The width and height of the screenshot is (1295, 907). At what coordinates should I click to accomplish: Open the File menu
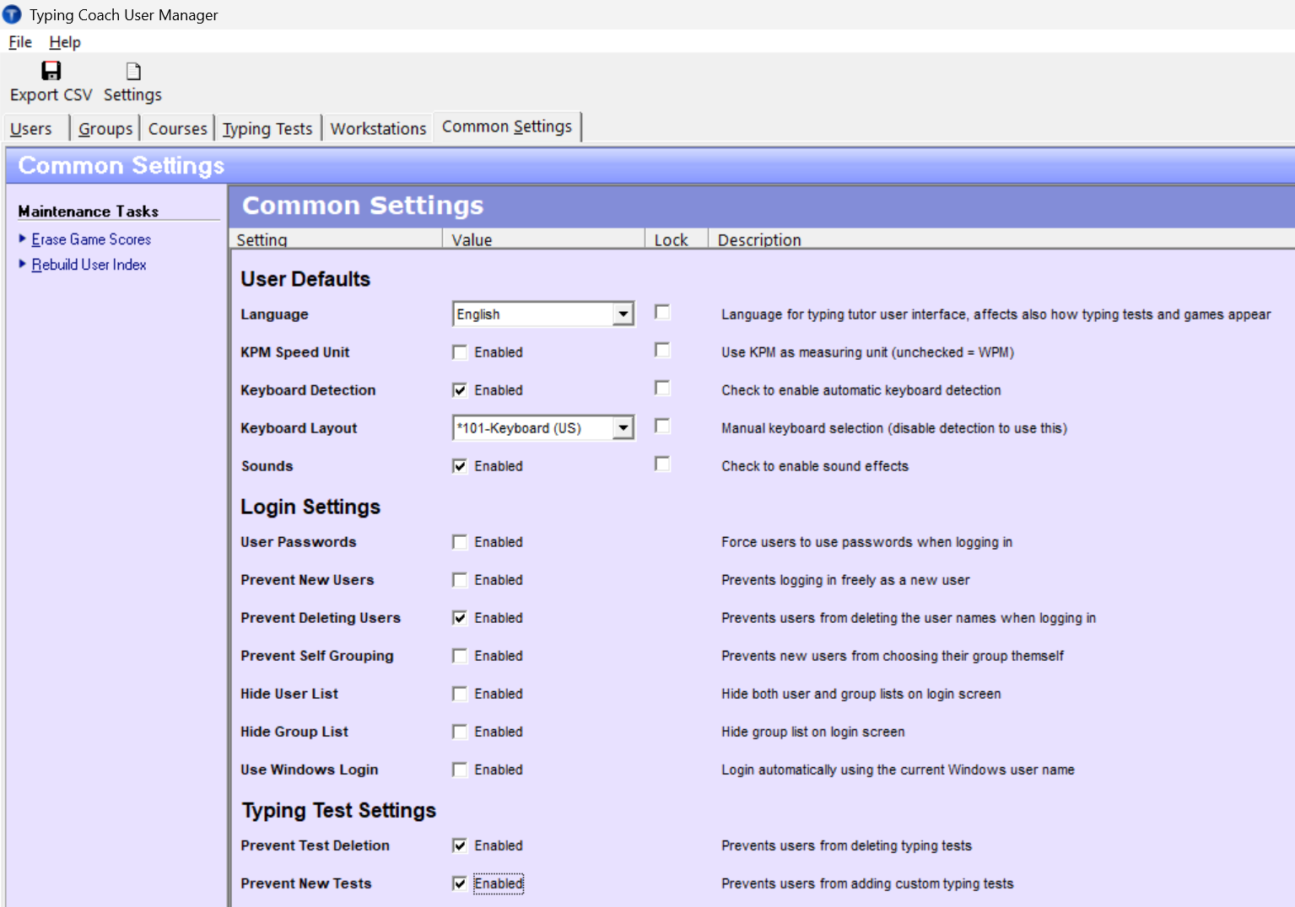[20, 42]
